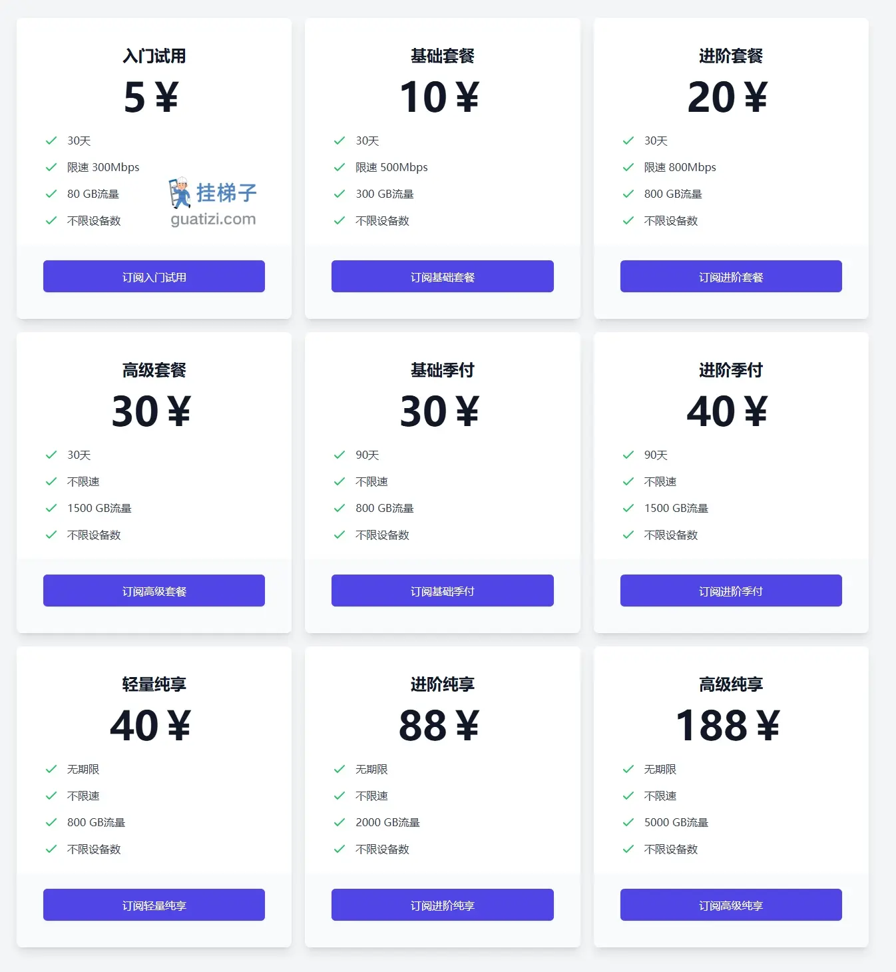Screen dimensions: 896x972
Task: Click the green check beside 限速 800Mbps
Action: pos(628,167)
